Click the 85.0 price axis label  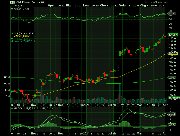click(173, 90)
